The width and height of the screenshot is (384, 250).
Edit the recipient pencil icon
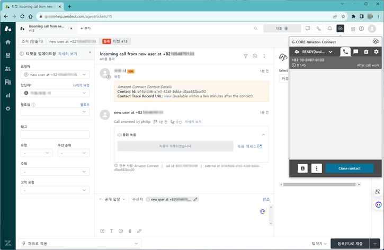[195, 199]
